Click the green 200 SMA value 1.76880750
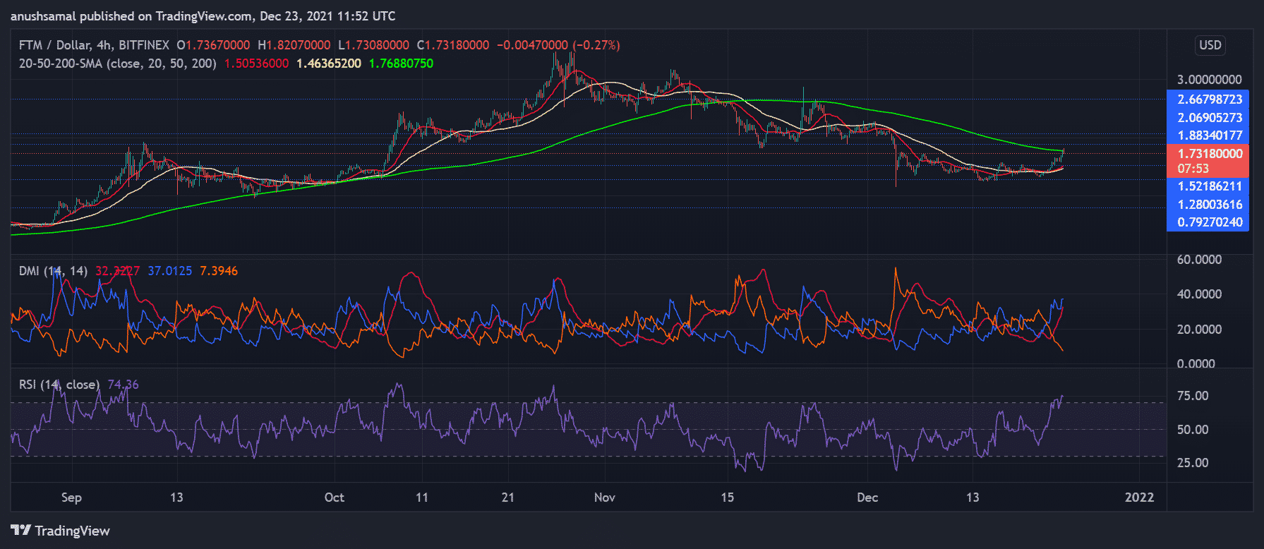 (x=401, y=64)
